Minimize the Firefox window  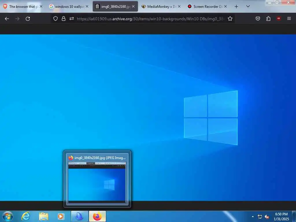[270, 2]
